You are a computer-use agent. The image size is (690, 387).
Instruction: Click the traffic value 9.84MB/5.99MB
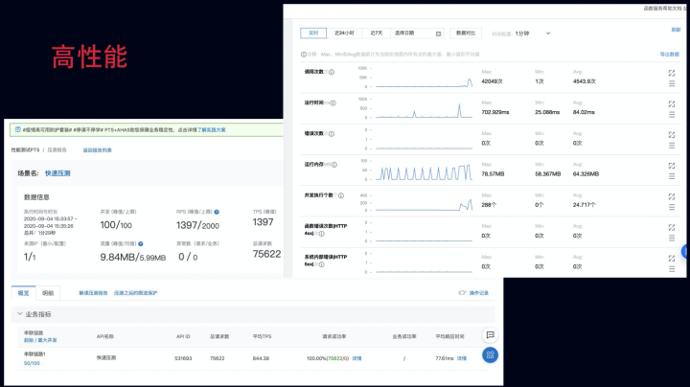pyautogui.click(x=133, y=258)
